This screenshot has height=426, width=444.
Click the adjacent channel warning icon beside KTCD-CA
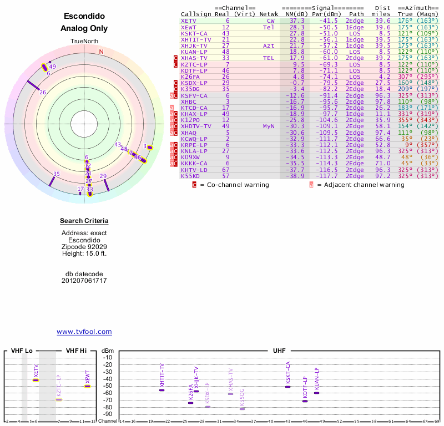[171, 108]
